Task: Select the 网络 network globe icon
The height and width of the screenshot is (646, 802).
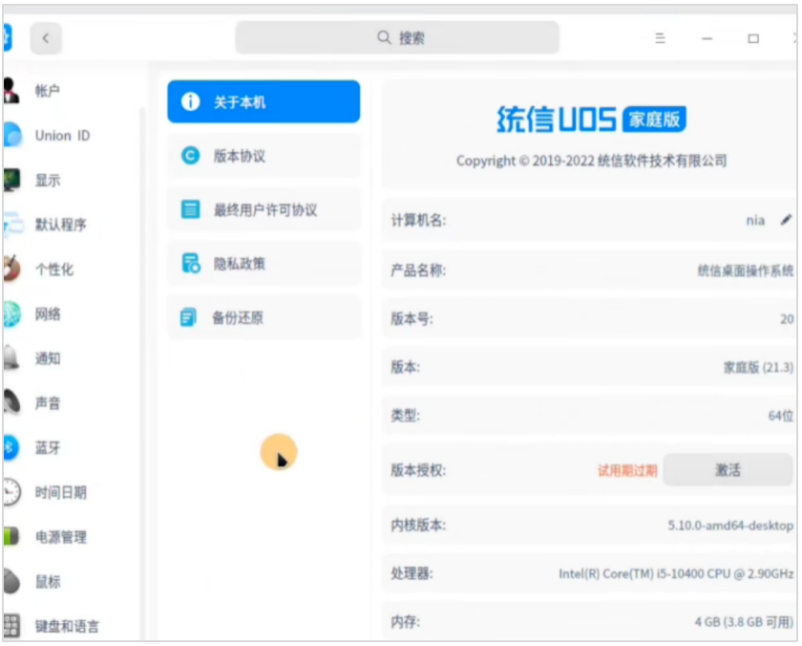Action: pyautogui.click(x=11, y=313)
